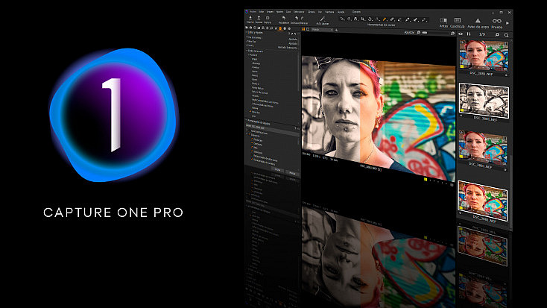Open the Imagen menu
This screenshot has height=308, width=547.
(x=270, y=11)
